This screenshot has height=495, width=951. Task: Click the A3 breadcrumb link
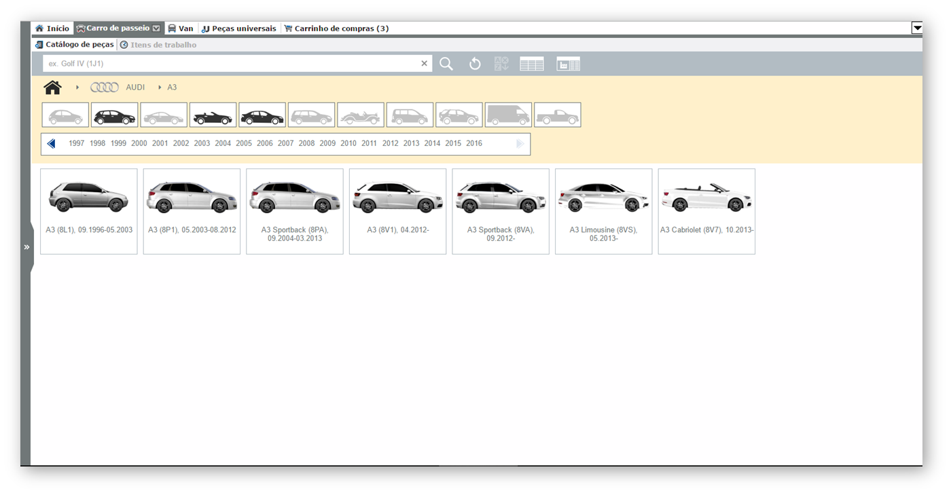click(x=172, y=88)
